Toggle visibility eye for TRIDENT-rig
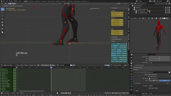 pyautogui.click(x=168, y=11)
